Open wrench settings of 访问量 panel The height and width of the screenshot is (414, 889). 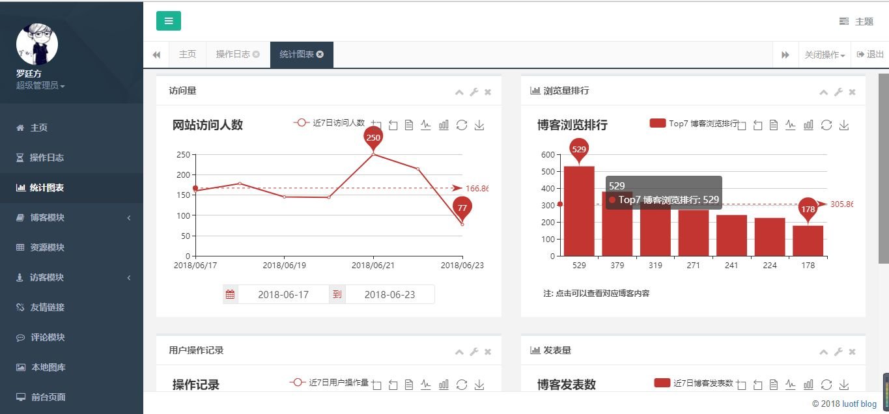(x=474, y=92)
